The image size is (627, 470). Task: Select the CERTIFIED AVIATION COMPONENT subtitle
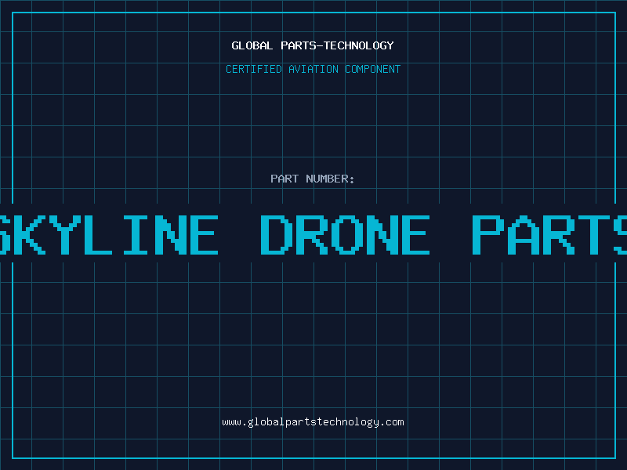313,69
